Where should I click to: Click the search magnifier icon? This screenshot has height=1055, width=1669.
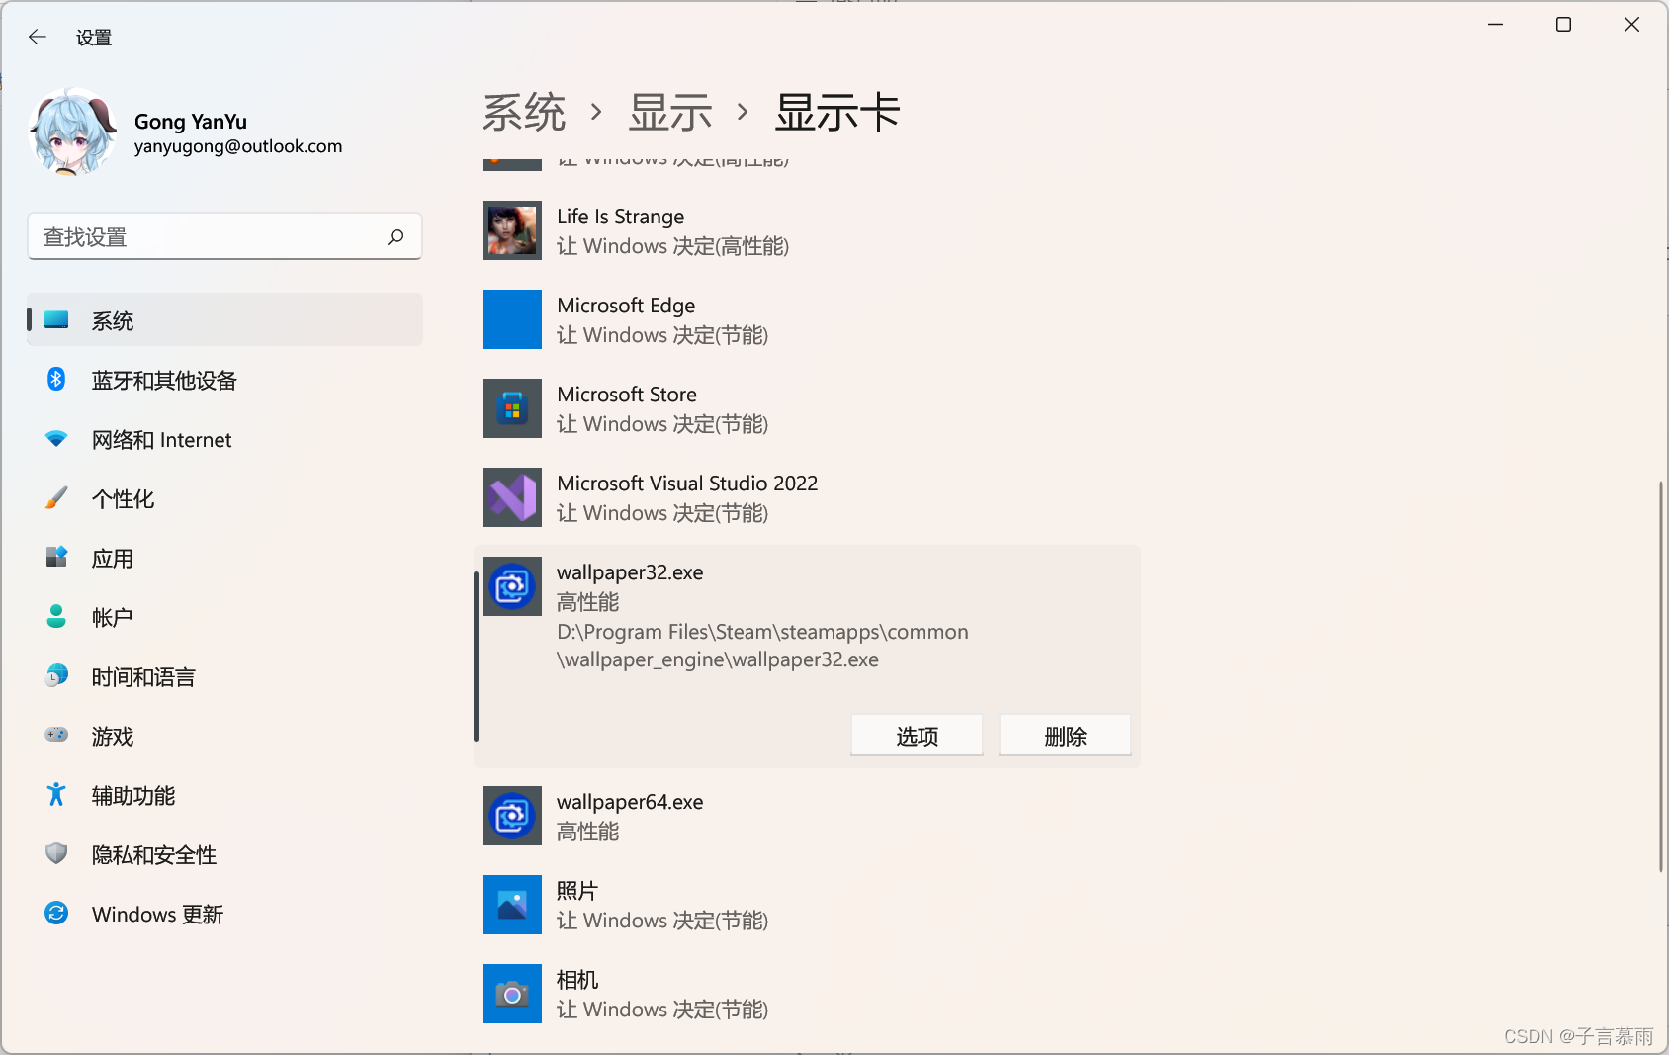(x=395, y=237)
